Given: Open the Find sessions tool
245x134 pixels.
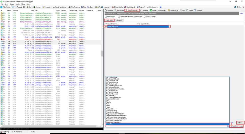Looking at the screenshot, I should 84,7.
